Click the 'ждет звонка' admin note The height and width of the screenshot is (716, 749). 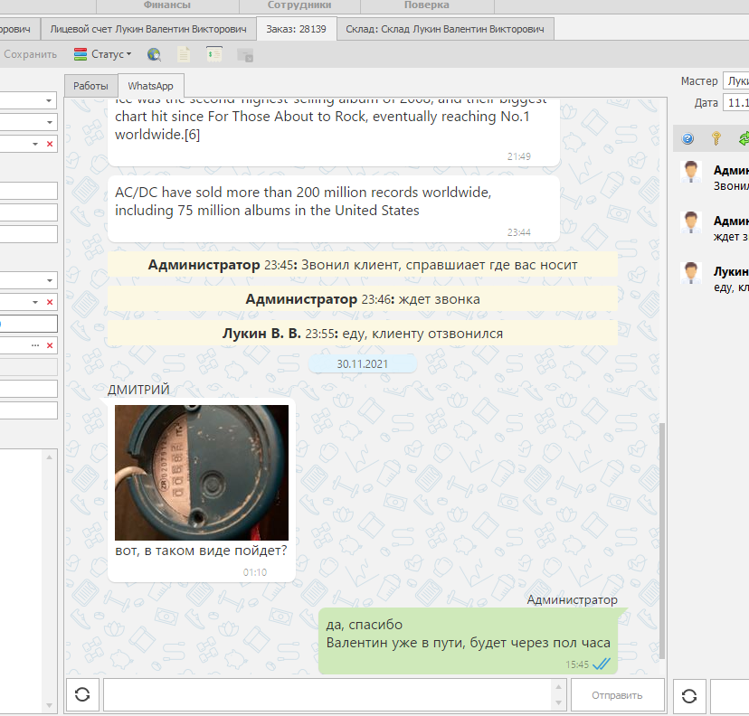tap(363, 299)
